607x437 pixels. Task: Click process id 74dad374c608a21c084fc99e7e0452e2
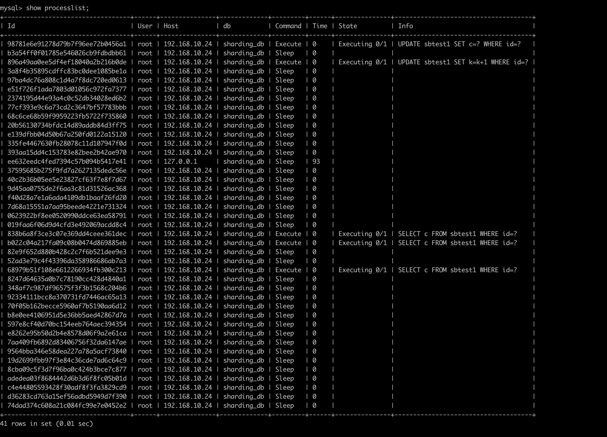(x=67, y=406)
